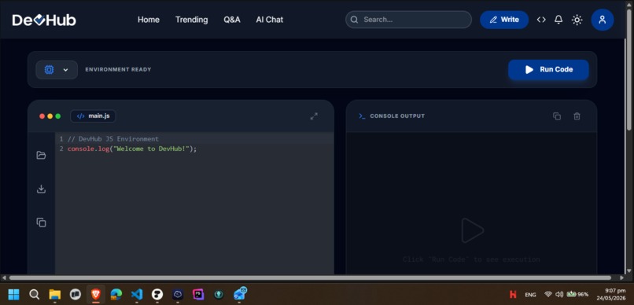Switch to Brave browser in taskbar
634x305 pixels.
point(96,295)
